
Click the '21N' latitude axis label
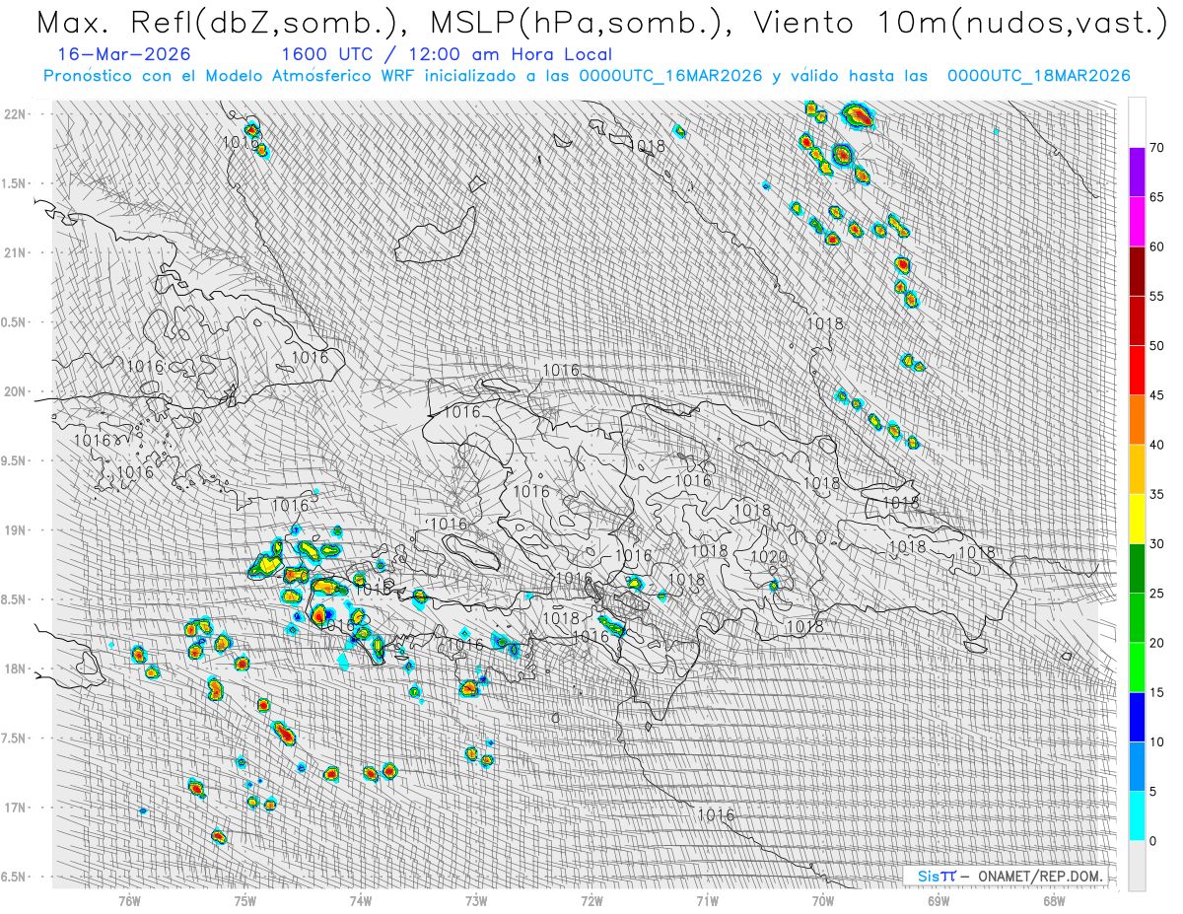coord(17,252)
